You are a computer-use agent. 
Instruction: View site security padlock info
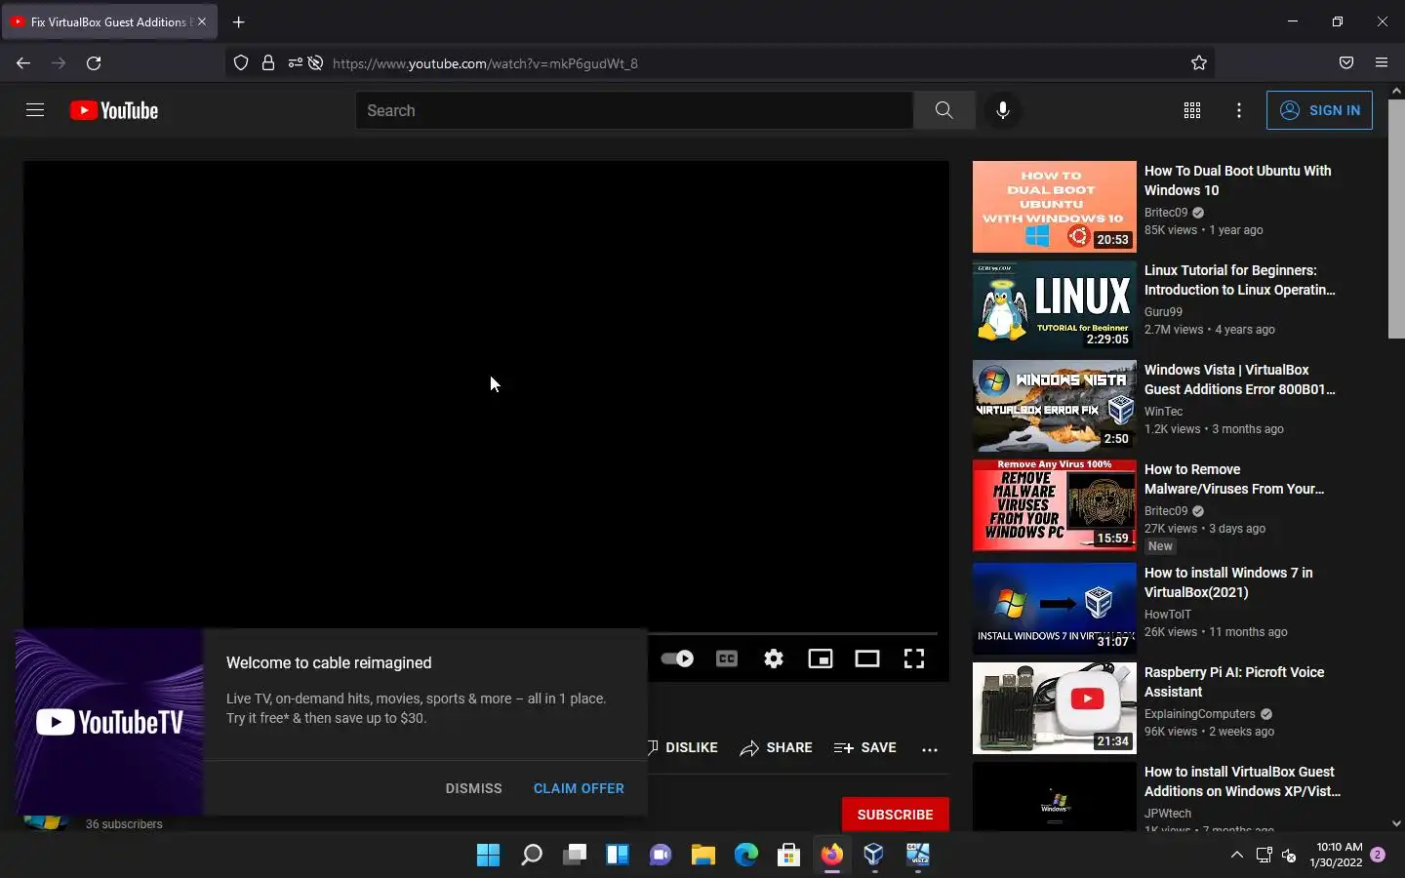tap(267, 63)
